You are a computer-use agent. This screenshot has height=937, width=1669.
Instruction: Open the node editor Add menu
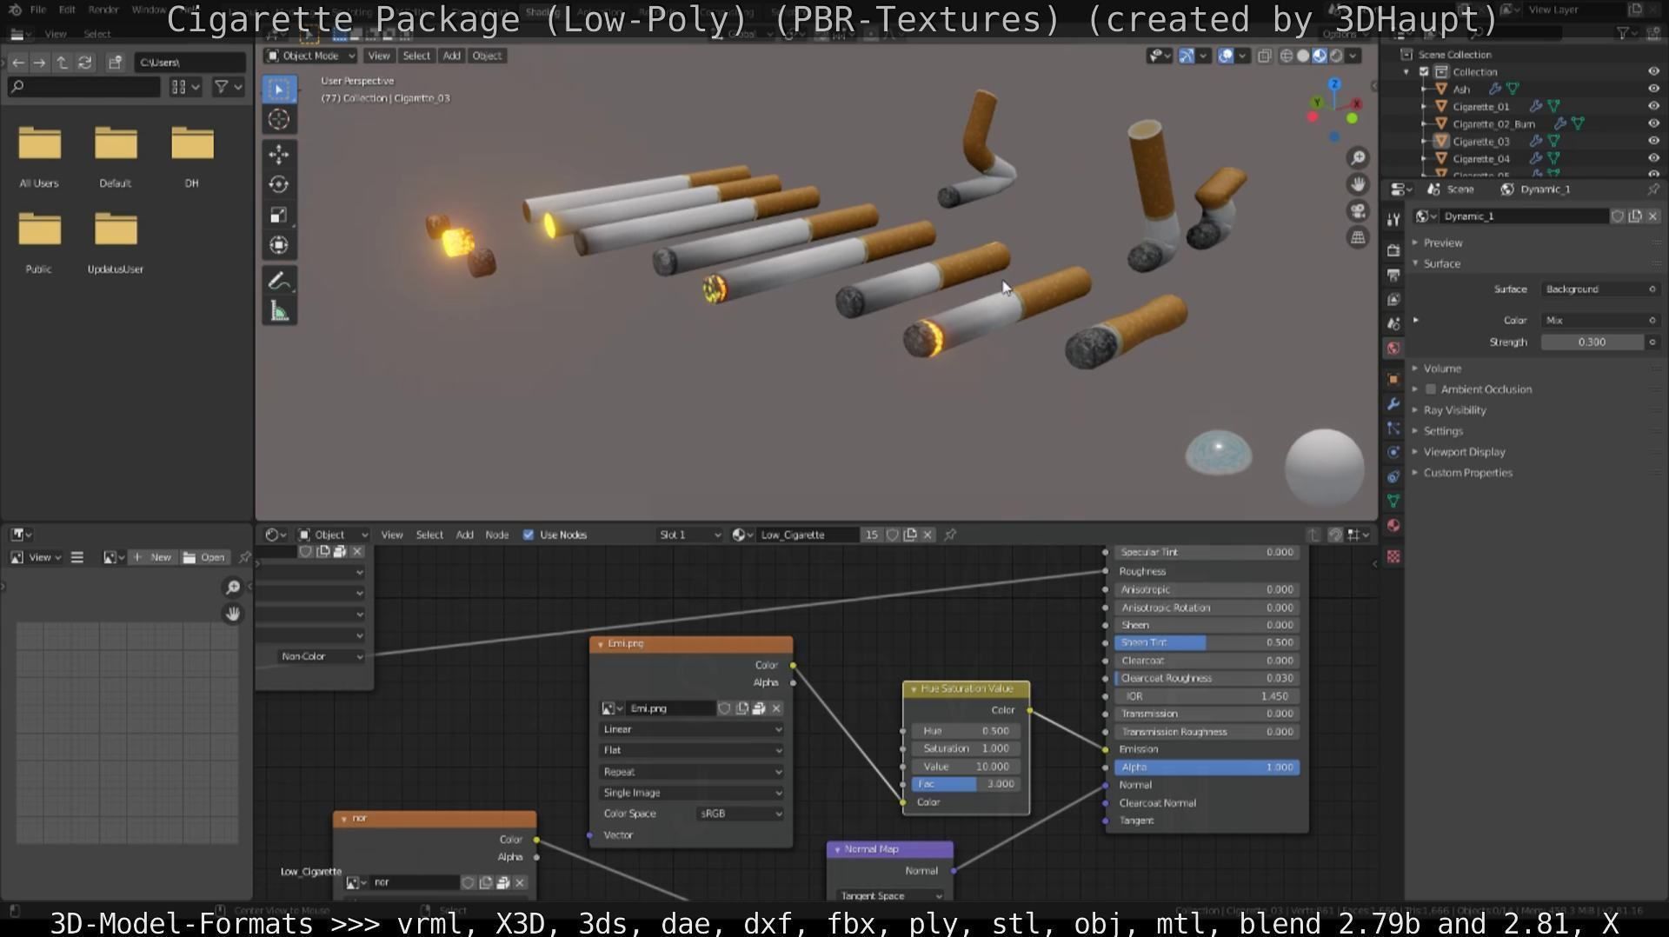click(x=464, y=535)
